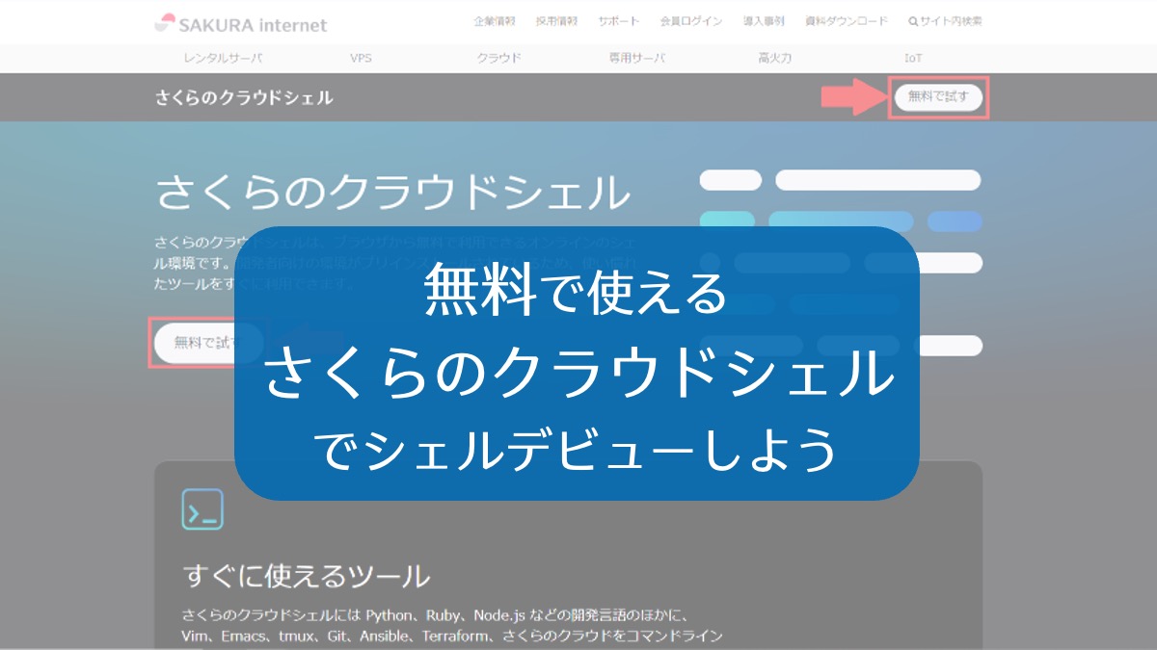
Task: Click the magnifier icon beside サイト内検索
Action: pos(913,21)
